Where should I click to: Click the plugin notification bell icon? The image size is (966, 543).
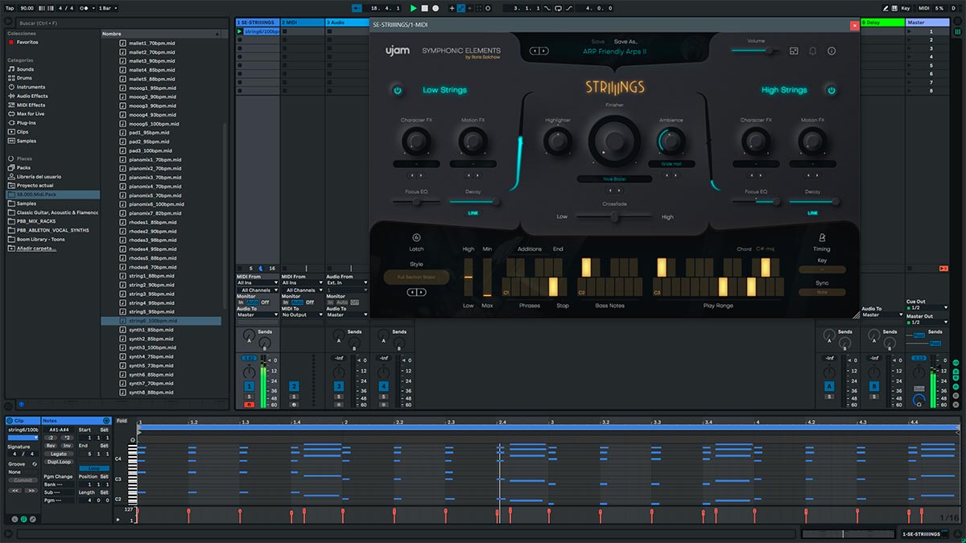pyautogui.click(x=812, y=51)
